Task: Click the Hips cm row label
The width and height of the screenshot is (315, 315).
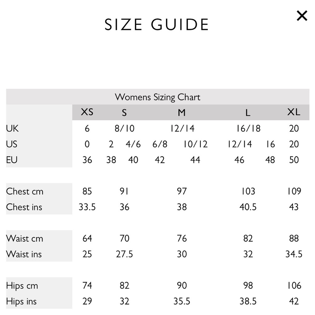Action: coord(22,286)
